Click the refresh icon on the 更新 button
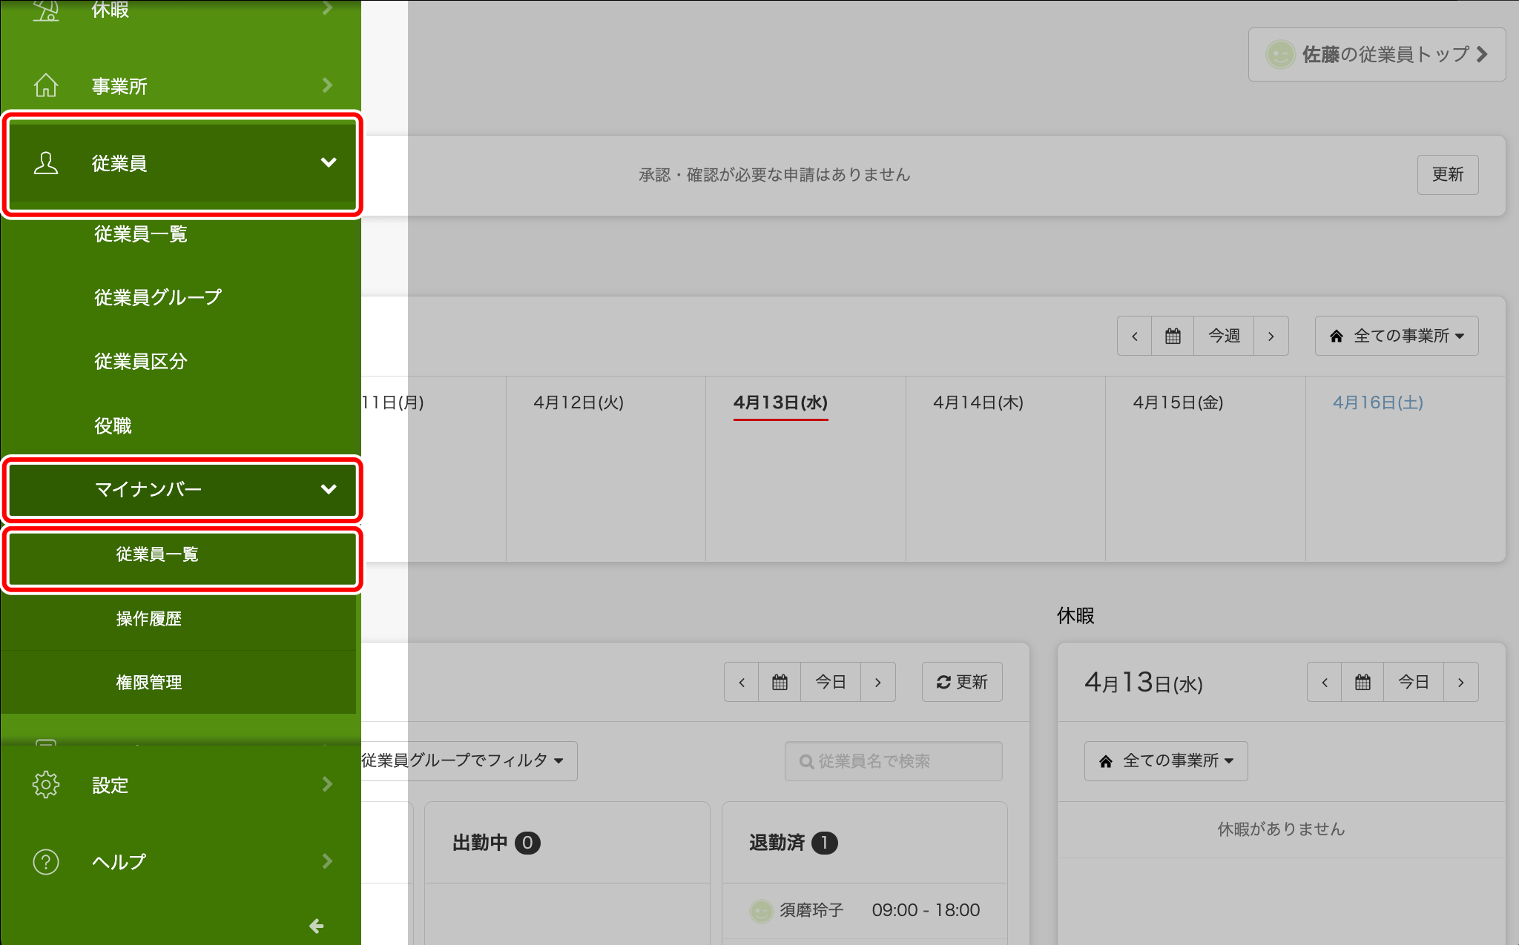Viewport: 1519px width, 945px height. point(943,682)
